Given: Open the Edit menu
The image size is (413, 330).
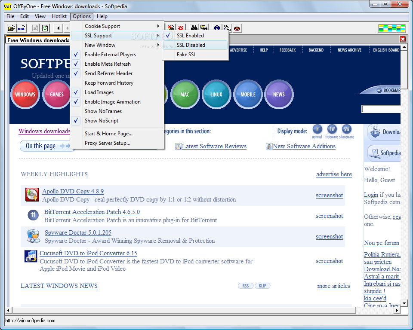Looking at the screenshot, I should pos(25,16).
